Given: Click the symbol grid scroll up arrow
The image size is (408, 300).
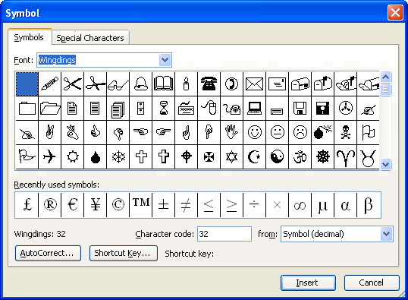Looking at the screenshot, I should point(385,77).
